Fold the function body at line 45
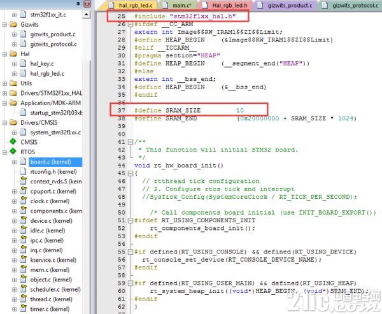The height and width of the screenshot is (314, 382). pos(131,173)
